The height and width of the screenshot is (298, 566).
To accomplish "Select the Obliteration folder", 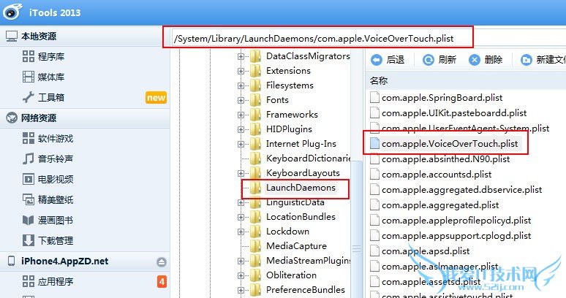I will 291,275.
